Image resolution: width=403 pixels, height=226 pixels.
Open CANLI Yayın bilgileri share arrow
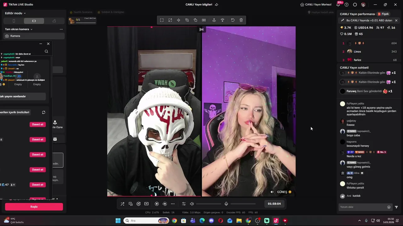217,5
